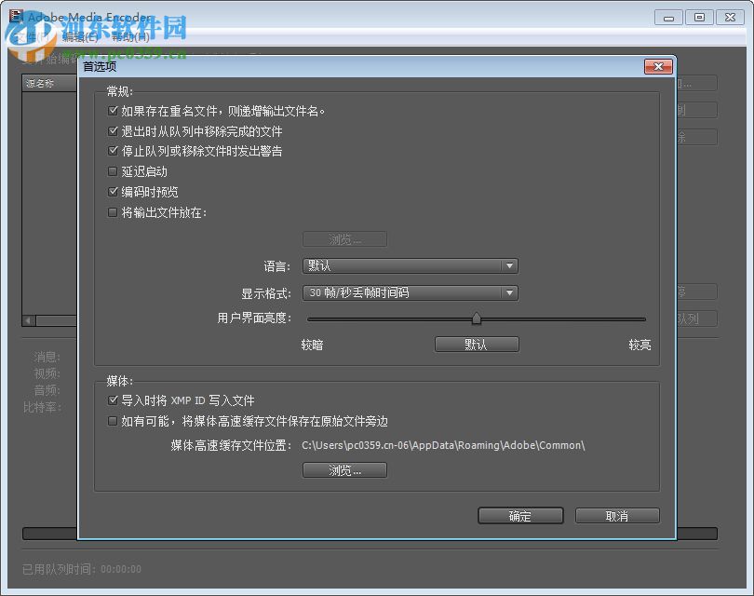Reset brightness with the 默认 button
Screen dimensions: 754x596
pyautogui.click(x=476, y=344)
